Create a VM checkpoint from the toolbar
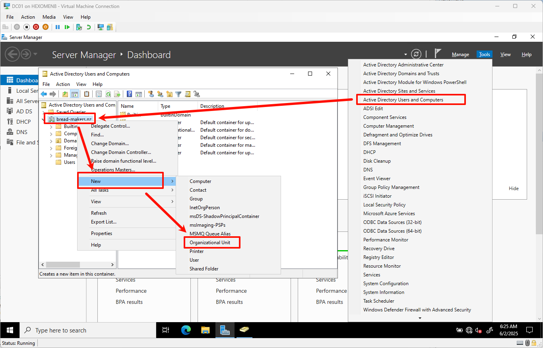Viewport: 543px width, 348px height. (x=79, y=27)
